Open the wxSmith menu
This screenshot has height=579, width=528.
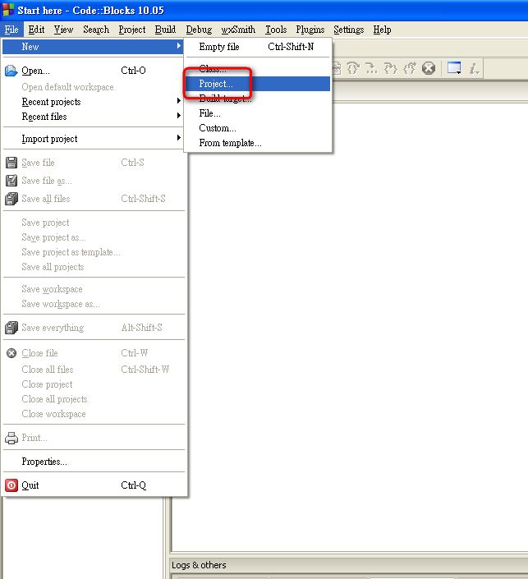point(238,30)
